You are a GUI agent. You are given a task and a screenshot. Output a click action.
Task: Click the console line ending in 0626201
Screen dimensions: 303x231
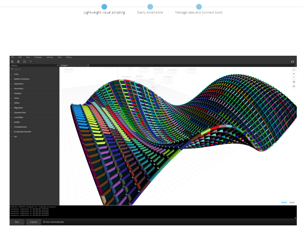point(29,211)
